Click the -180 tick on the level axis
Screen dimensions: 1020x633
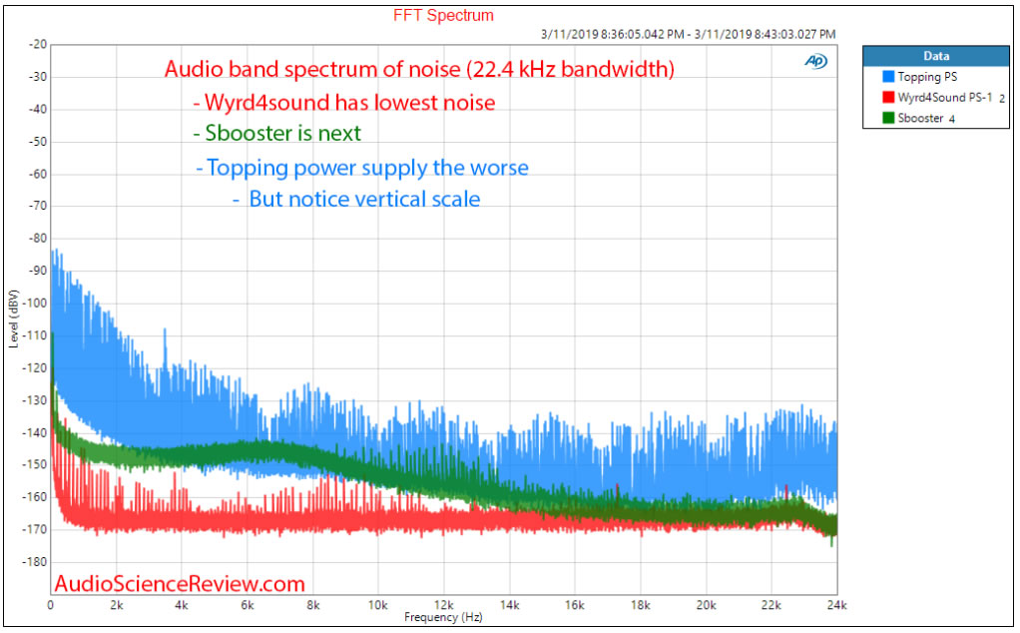click(35, 562)
